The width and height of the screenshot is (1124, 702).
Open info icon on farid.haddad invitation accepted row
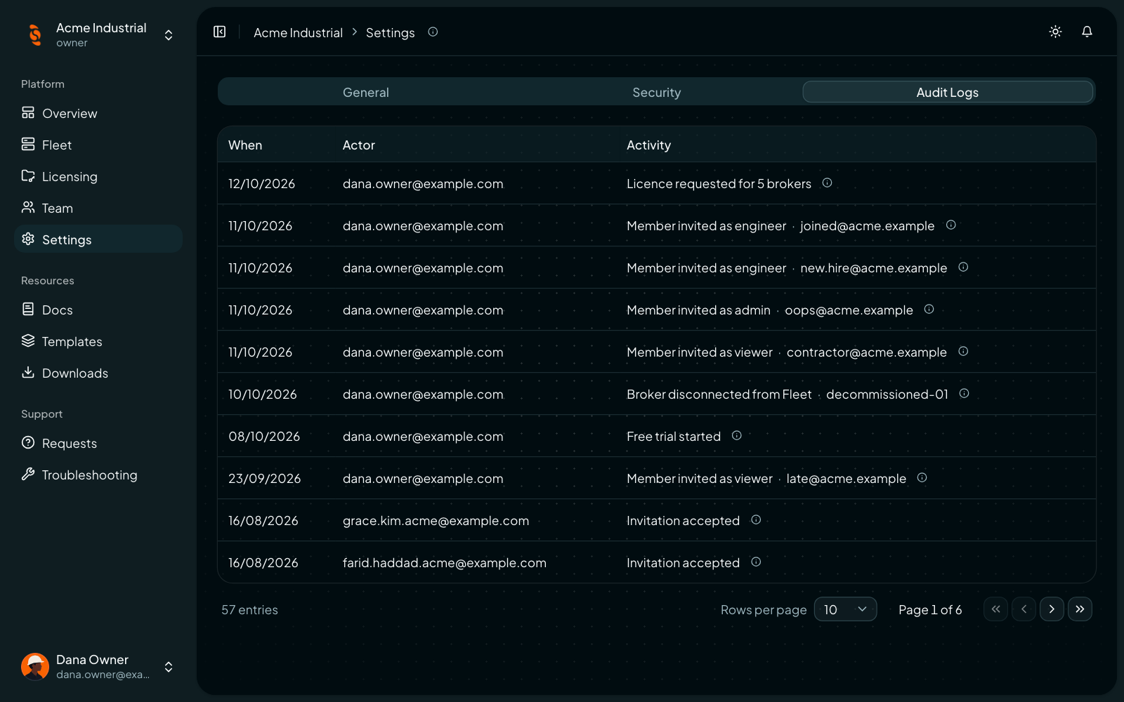point(757,562)
